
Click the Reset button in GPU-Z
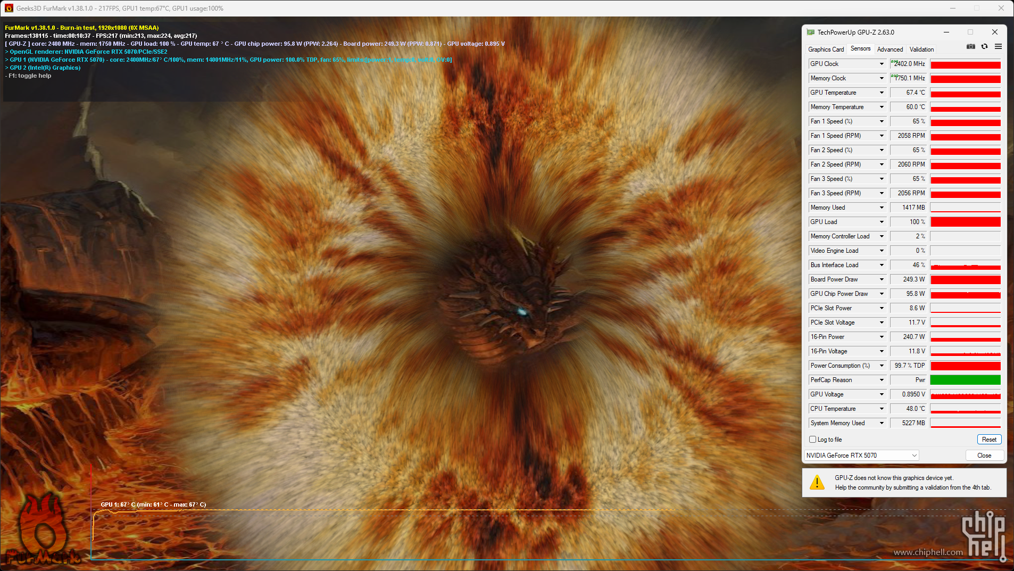coord(989,440)
